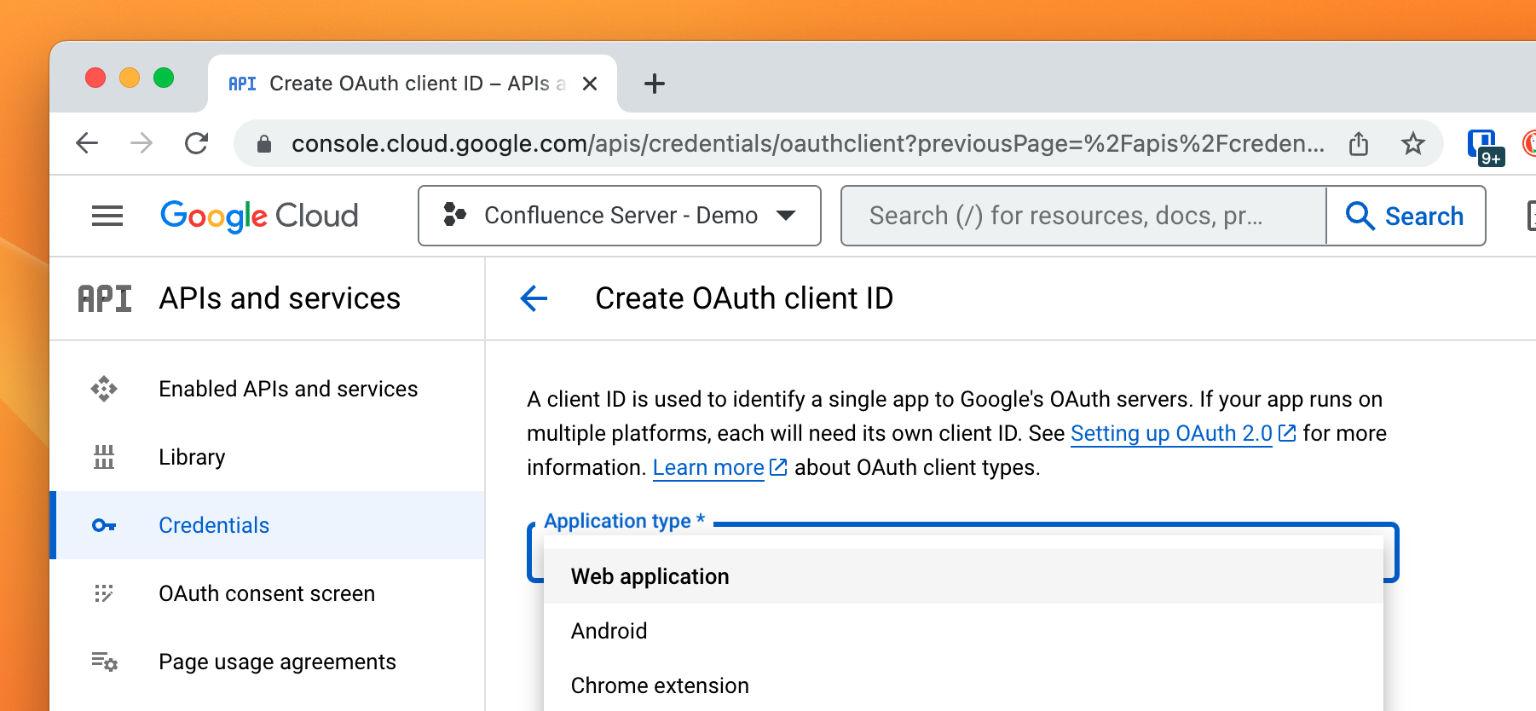Click the share icon in address bar

point(1359,143)
